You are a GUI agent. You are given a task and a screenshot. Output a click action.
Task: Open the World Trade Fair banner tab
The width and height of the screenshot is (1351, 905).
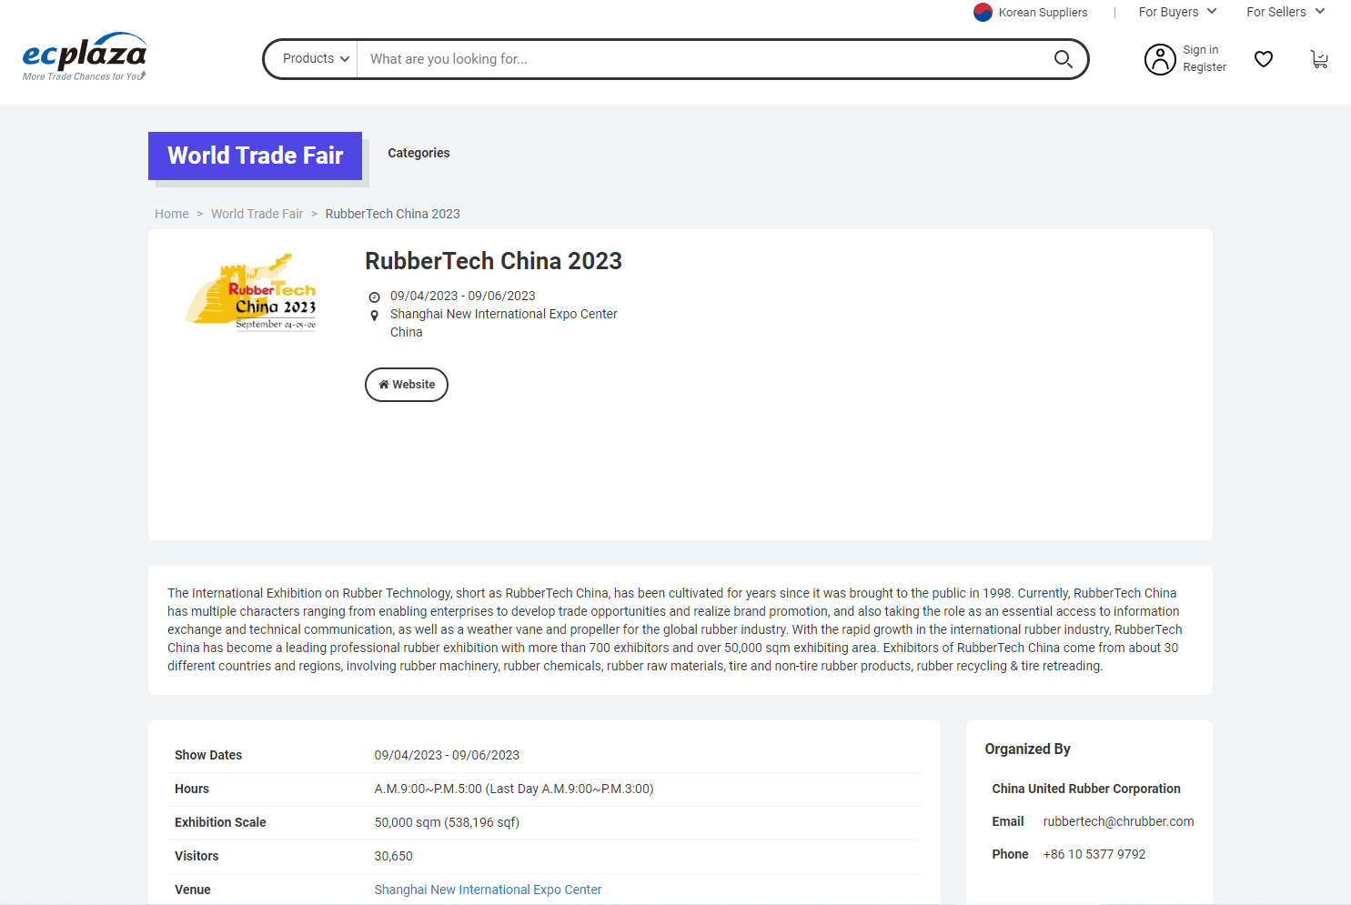tap(255, 156)
